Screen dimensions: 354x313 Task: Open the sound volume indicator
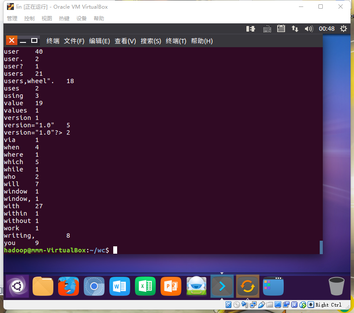pos(309,29)
